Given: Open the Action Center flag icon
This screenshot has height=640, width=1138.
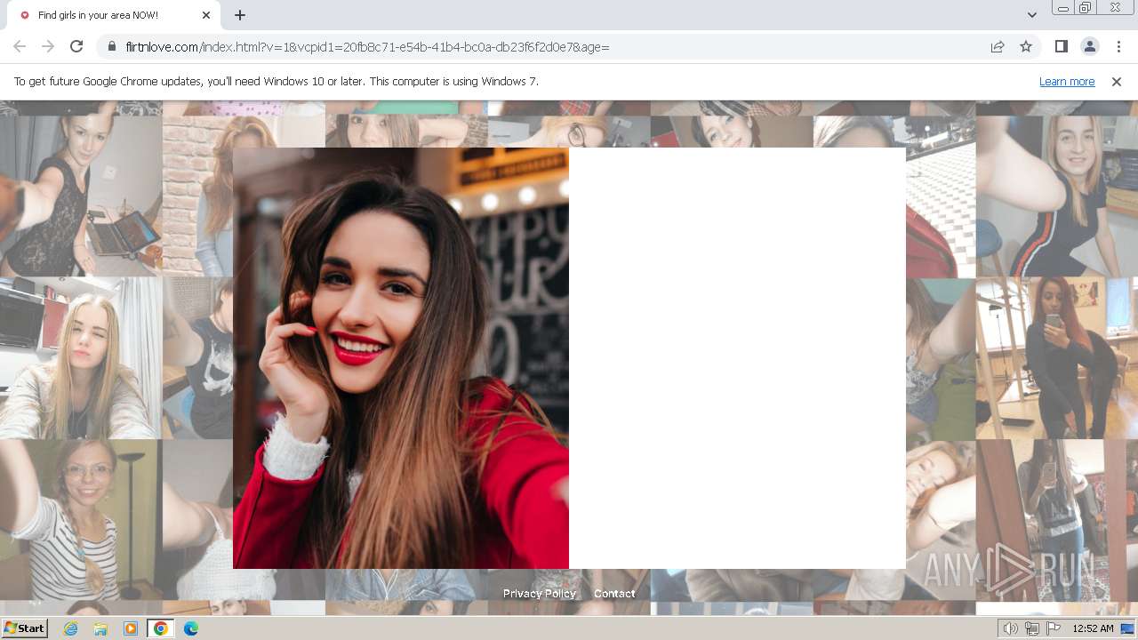Looking at the screenshot, I should coord(1054,628).
